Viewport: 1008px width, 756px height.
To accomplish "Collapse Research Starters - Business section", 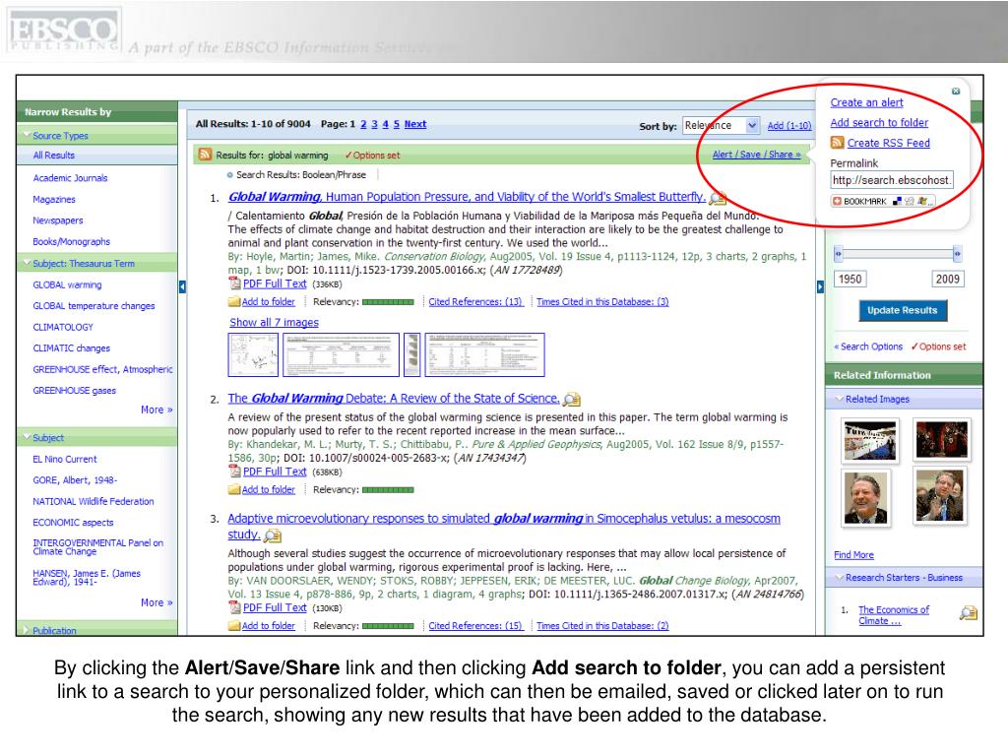I will point(839,577).
